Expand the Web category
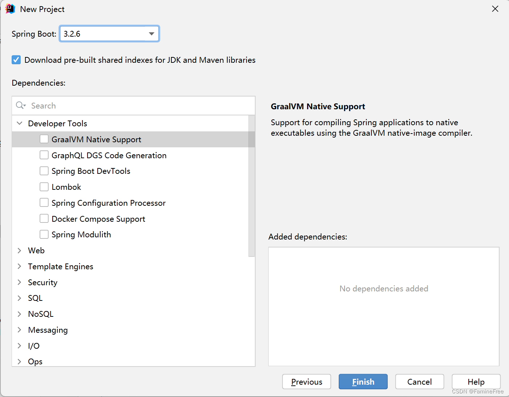 pos(20,250)
